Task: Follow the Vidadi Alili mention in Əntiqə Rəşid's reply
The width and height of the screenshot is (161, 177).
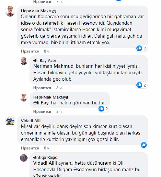Action: point(45,163)
